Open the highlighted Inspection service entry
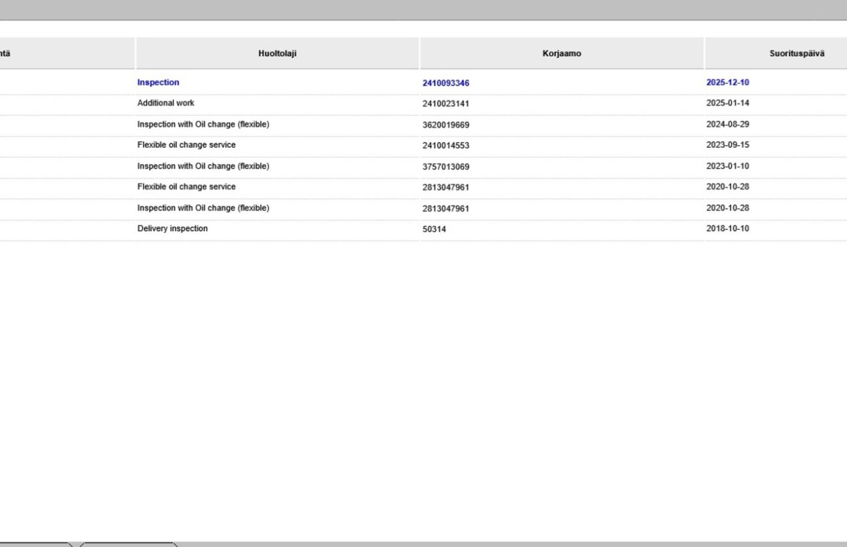 point(158,83)
